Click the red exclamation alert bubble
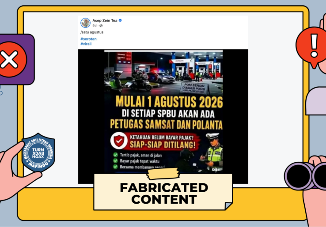The image size is (326, 227). click(312, 47)
